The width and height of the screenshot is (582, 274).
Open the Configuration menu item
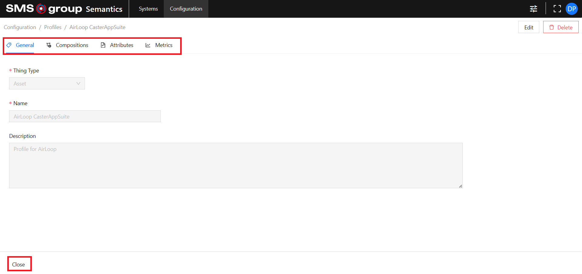[x=186, y=9]
